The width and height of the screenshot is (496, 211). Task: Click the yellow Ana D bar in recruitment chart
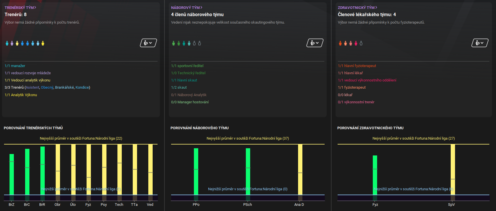300,170
